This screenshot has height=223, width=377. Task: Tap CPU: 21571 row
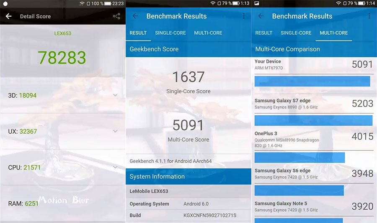pos(63,167)
